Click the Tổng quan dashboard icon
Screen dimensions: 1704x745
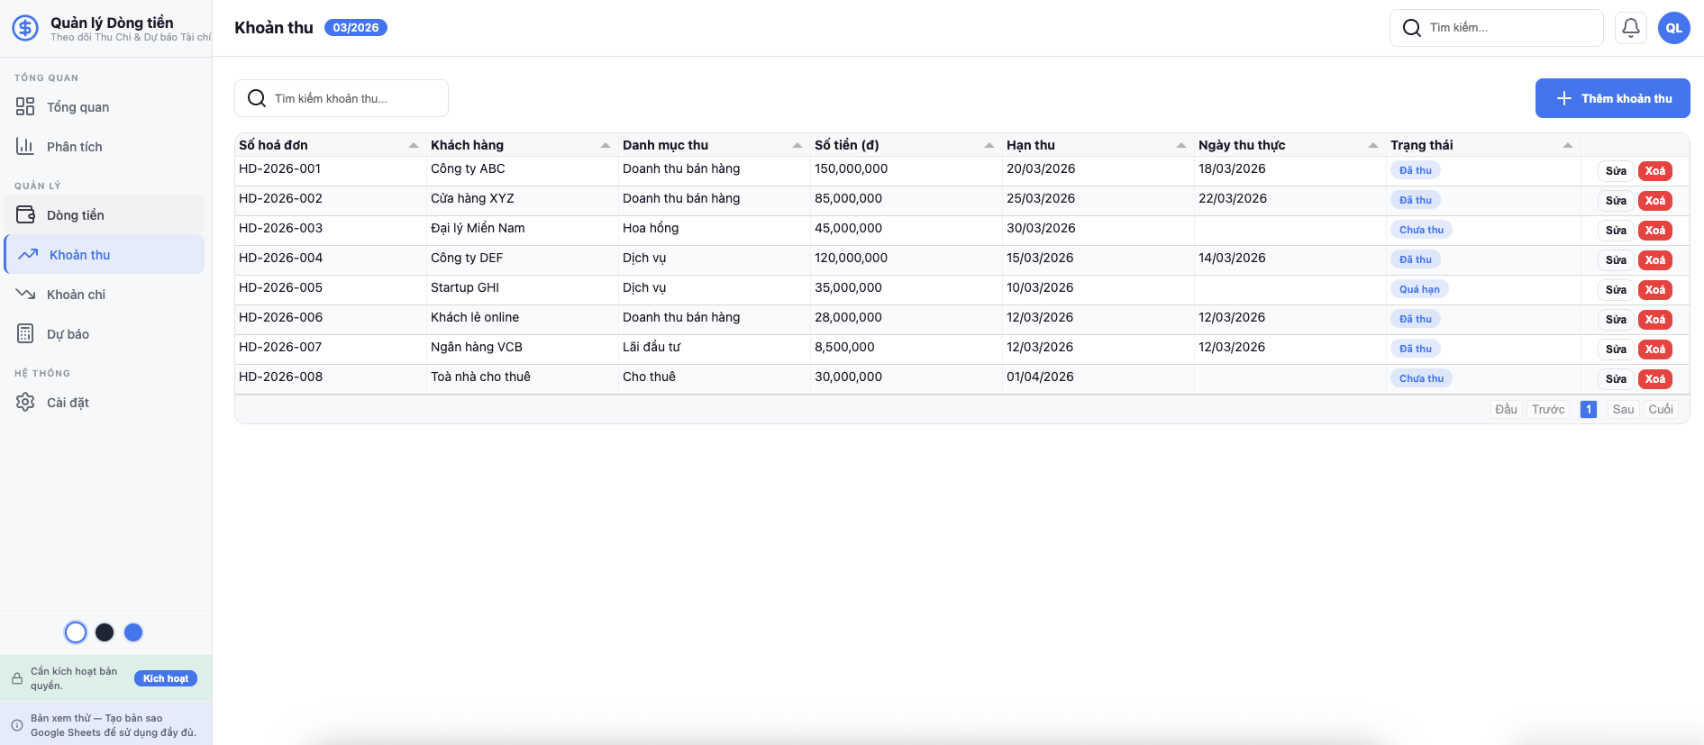(x=25, y=107)
